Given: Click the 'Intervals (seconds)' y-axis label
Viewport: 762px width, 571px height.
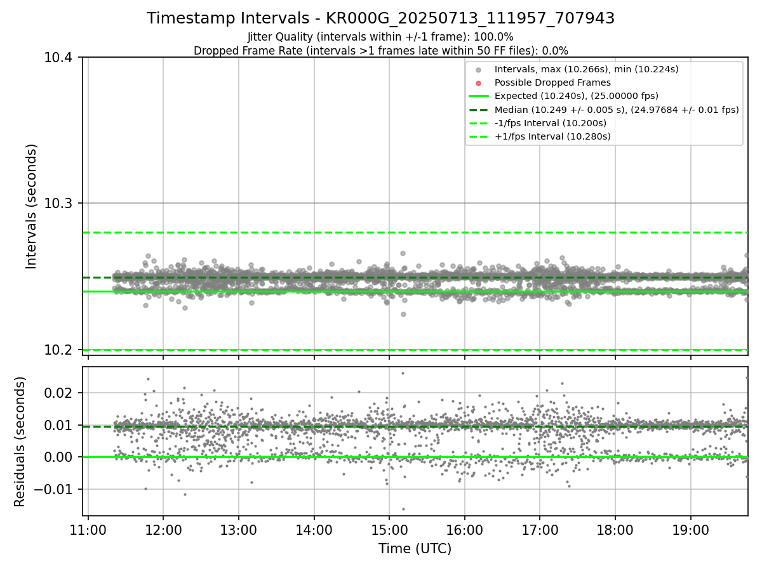Looking at the screenshot, I should click(x=32, y=206).
